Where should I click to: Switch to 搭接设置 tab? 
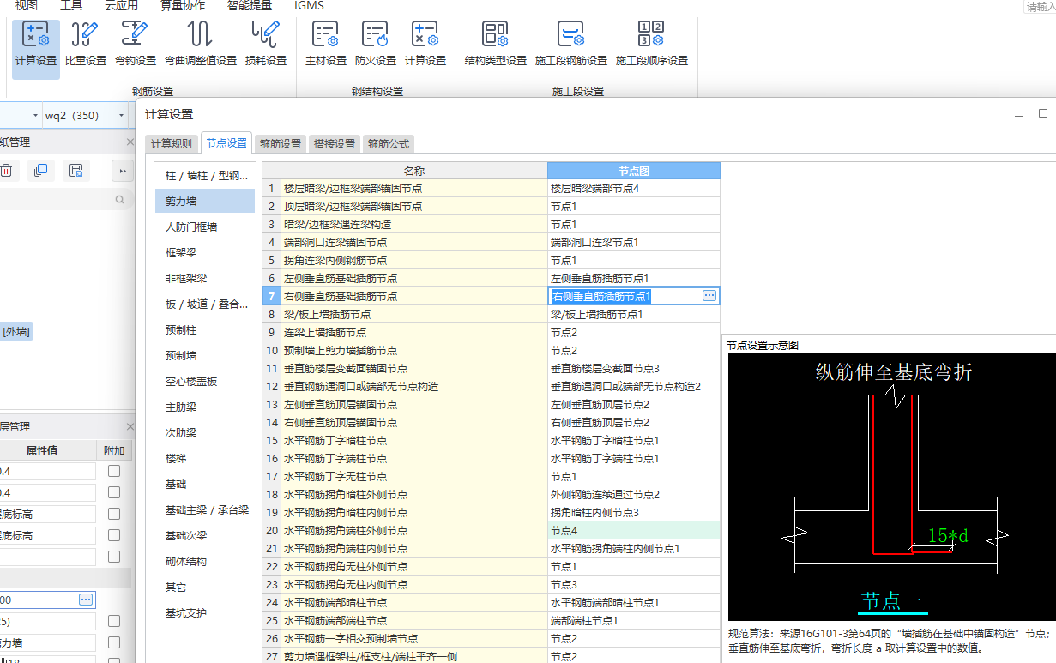(x=335, y=143)
